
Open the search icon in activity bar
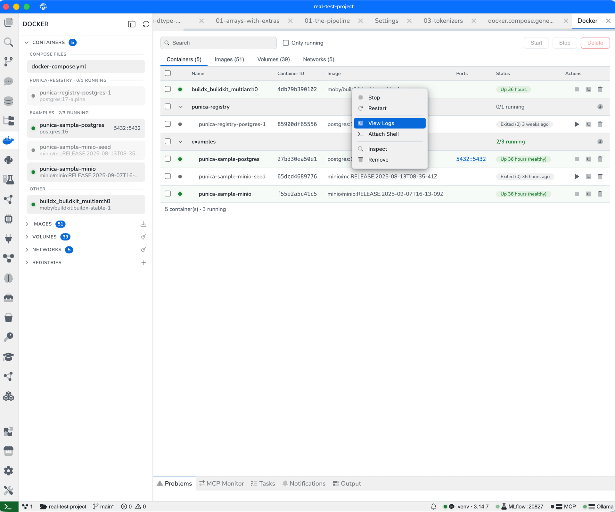click(x=9, y=42)
